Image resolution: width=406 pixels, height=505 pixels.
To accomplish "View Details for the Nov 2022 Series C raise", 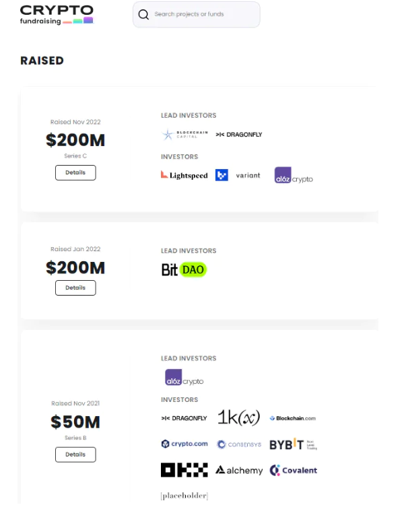I will coord(75,172).
